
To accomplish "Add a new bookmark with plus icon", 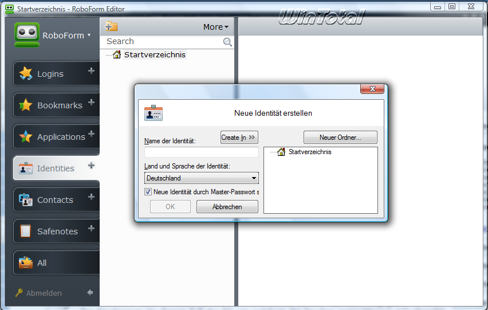I will pyautogui.click(x=91, y=102).
